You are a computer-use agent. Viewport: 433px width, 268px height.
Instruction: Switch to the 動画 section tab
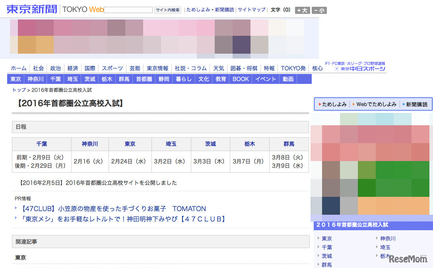tap(287, 79)
